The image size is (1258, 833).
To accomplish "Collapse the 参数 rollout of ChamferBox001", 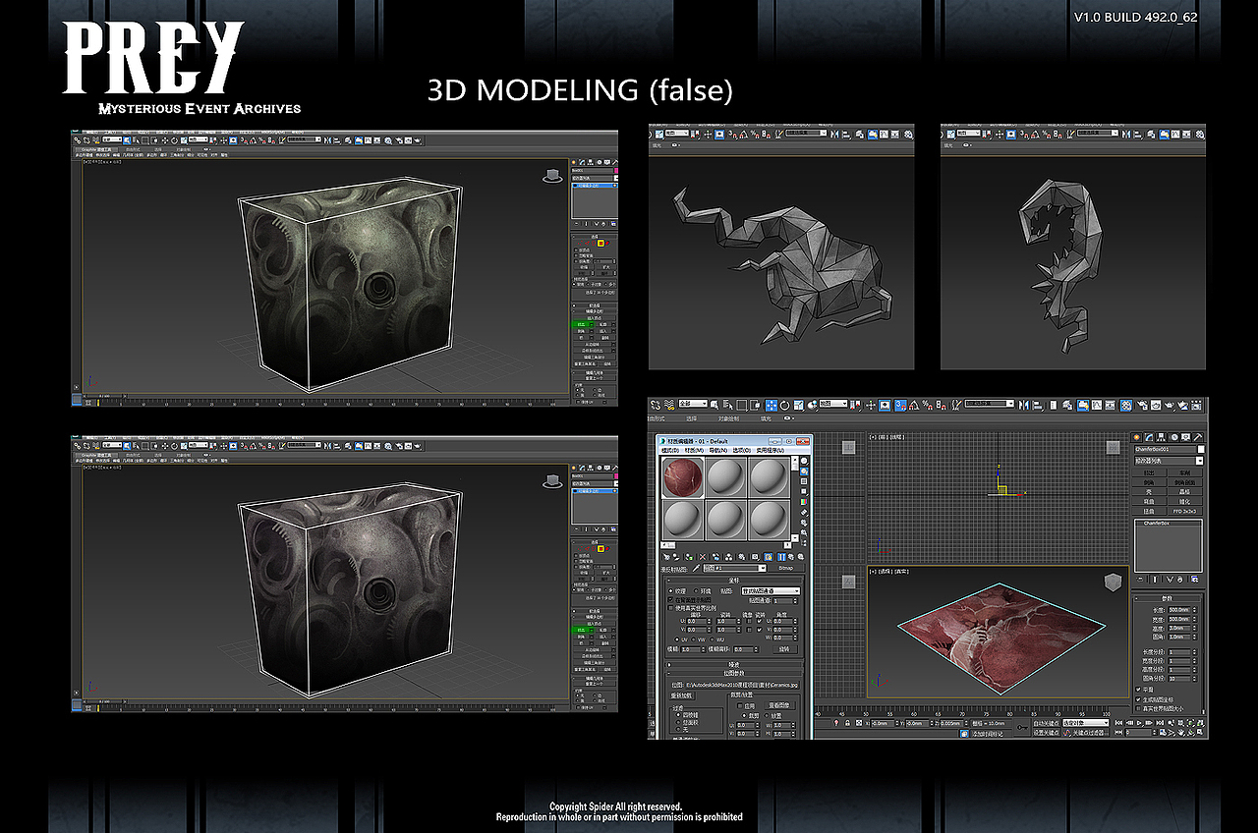I will [x=1169, y=598].
